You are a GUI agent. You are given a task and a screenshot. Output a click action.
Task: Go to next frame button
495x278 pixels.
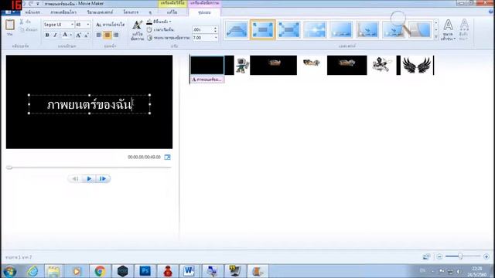tap(103, 178)
